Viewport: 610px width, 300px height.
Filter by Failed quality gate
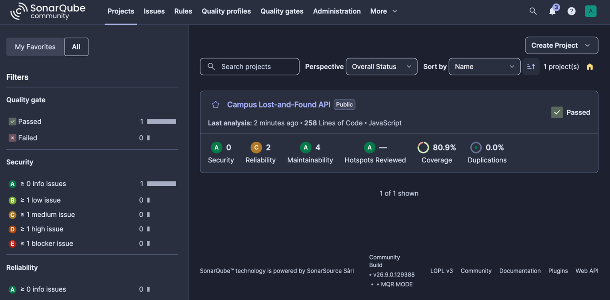click(x=92, y=138)
